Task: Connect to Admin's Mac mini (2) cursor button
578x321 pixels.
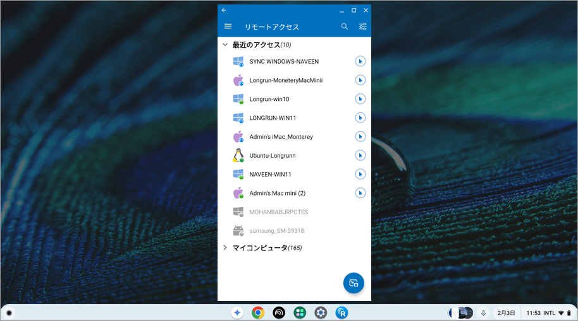Action: [x=360, y=193]
